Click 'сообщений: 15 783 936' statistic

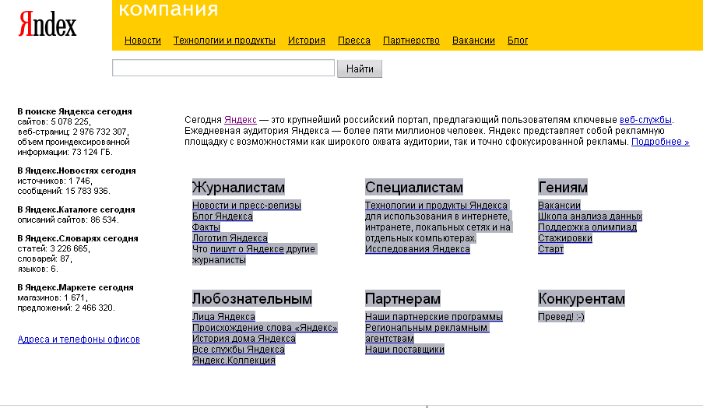pos(64,191)
